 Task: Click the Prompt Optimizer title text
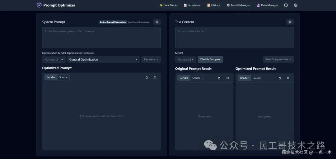[59, 5]
